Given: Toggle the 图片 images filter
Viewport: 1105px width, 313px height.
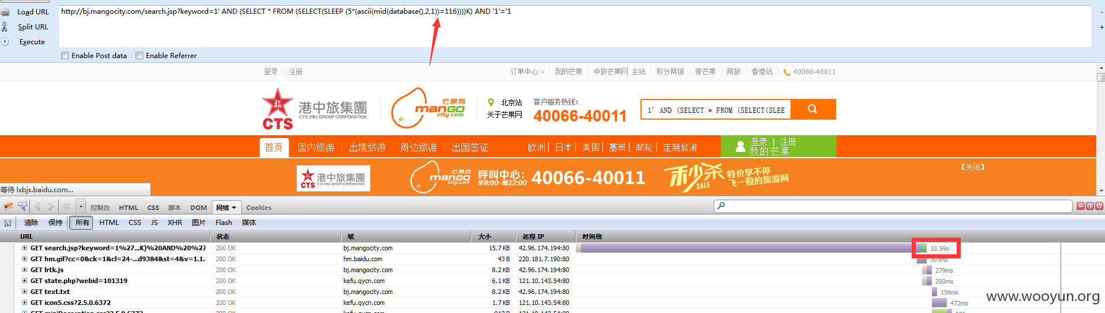Looking at the screenshot, I should click(x=198, y=223).
